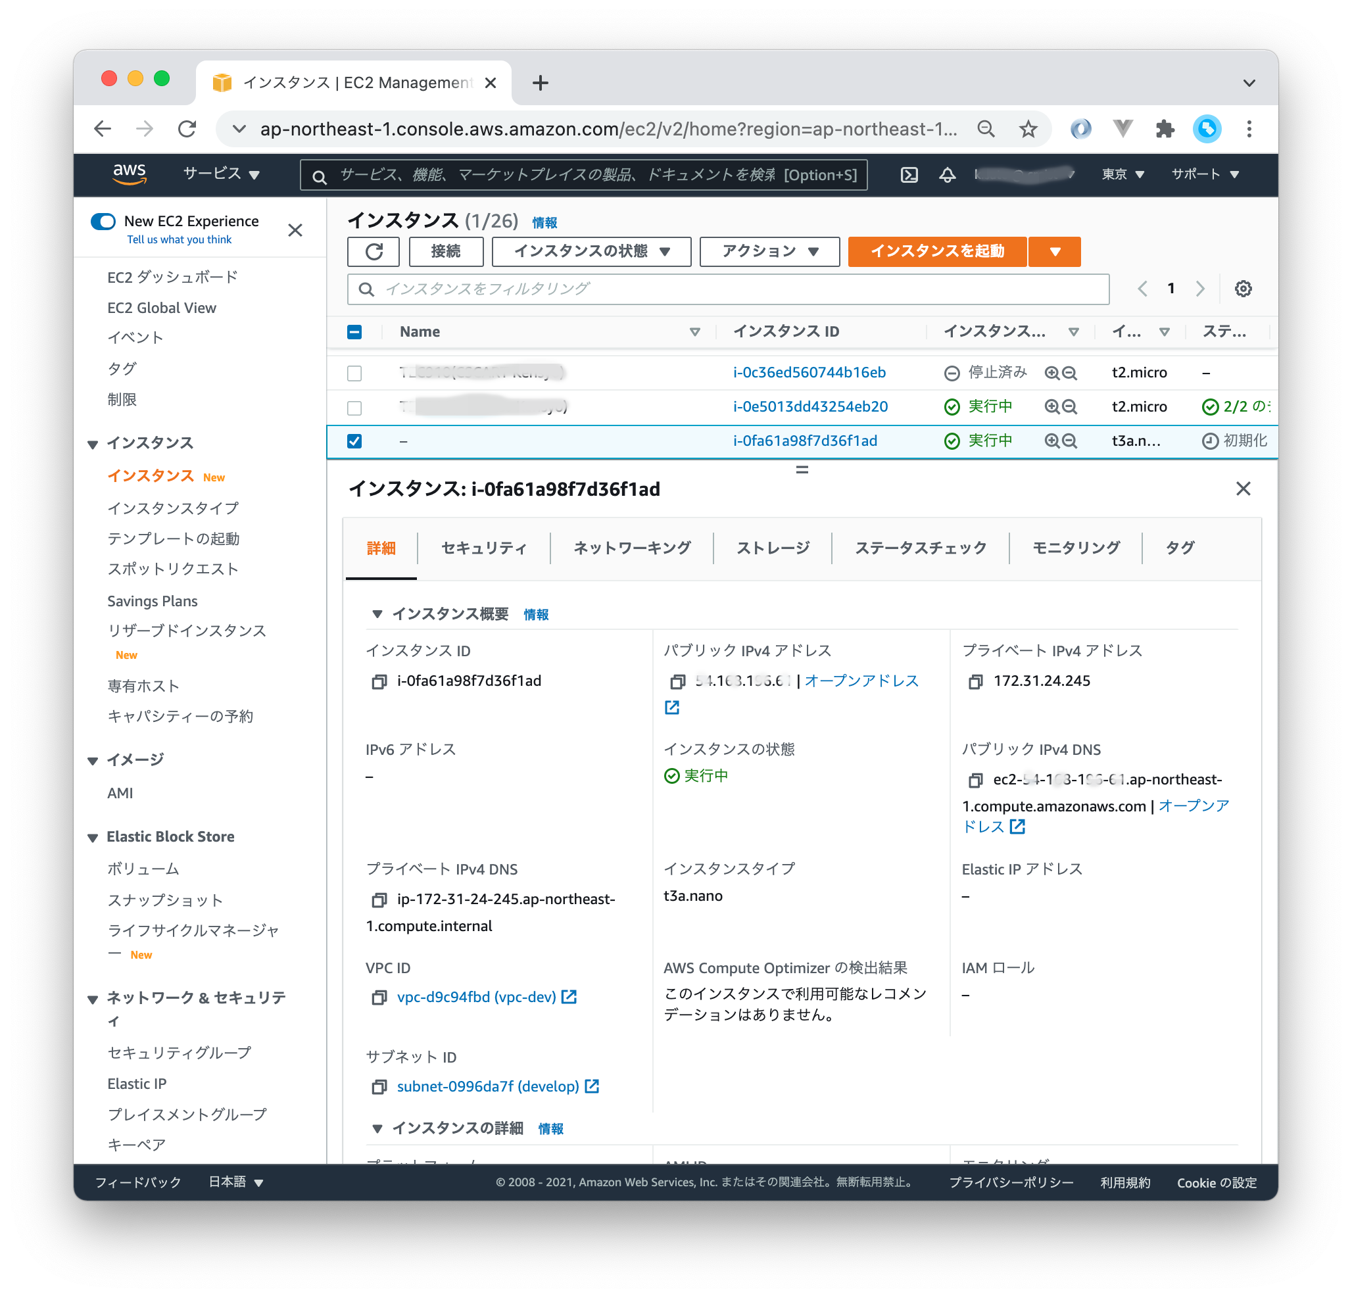Image resolution: width=1352 pixels, height=1298 pixels.
Task: Click the instance filter search field
Action: coord(728,288)
